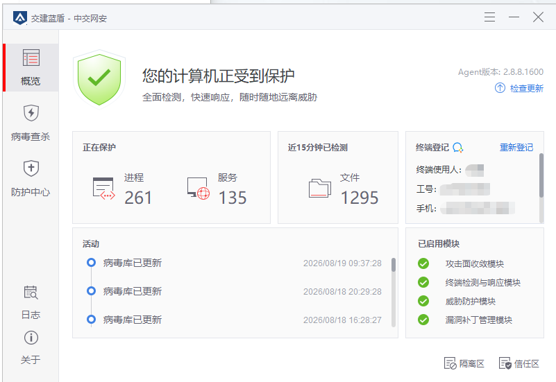
Task: Click the green check beside 攻击面收敛模块
Action: pyautogui.click(x=423, y=263)
